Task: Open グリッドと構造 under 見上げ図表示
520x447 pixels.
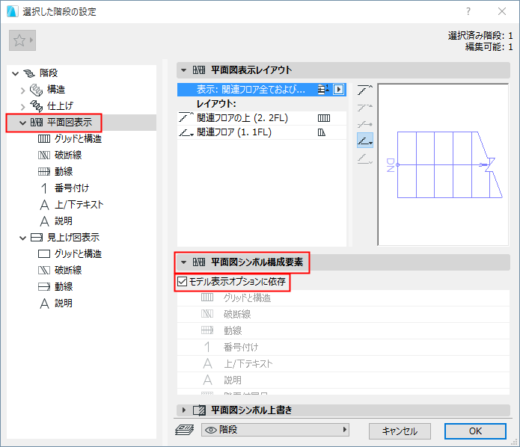Action: pos(79,254)
